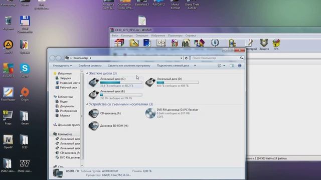
Task: Click the Extract To icon in WinRAR toolbar
Action: pos(134,43)
